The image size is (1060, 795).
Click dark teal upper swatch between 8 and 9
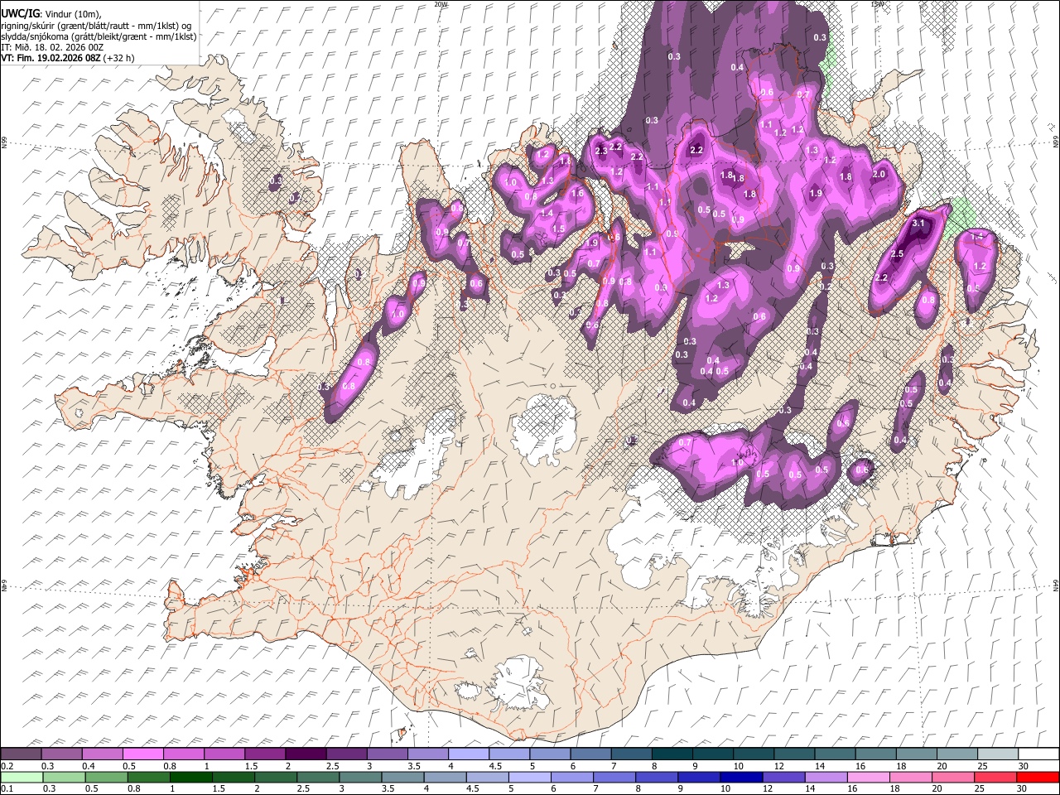(x=672, y=754)
